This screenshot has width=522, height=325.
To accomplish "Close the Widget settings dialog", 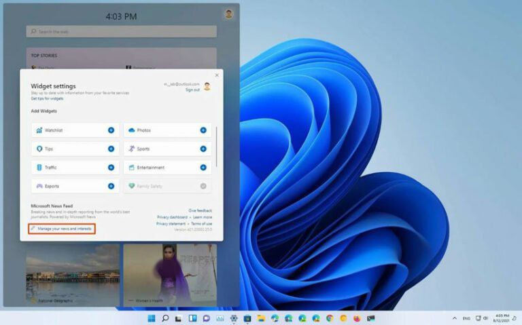I will pyautogui.click(x=217, y=75).
